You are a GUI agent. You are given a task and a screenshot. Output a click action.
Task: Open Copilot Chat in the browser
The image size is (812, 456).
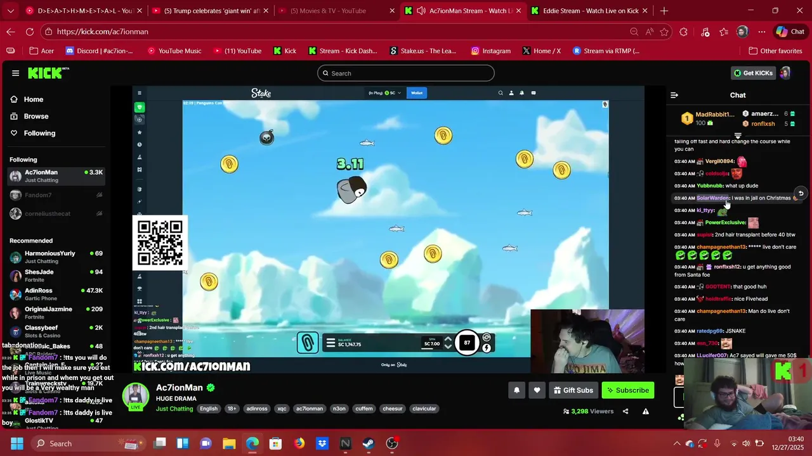pos(790,32)
